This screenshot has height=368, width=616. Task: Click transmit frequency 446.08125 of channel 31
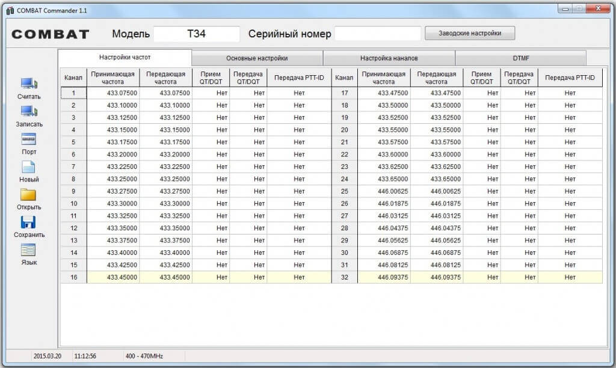[x=437, y=265]
